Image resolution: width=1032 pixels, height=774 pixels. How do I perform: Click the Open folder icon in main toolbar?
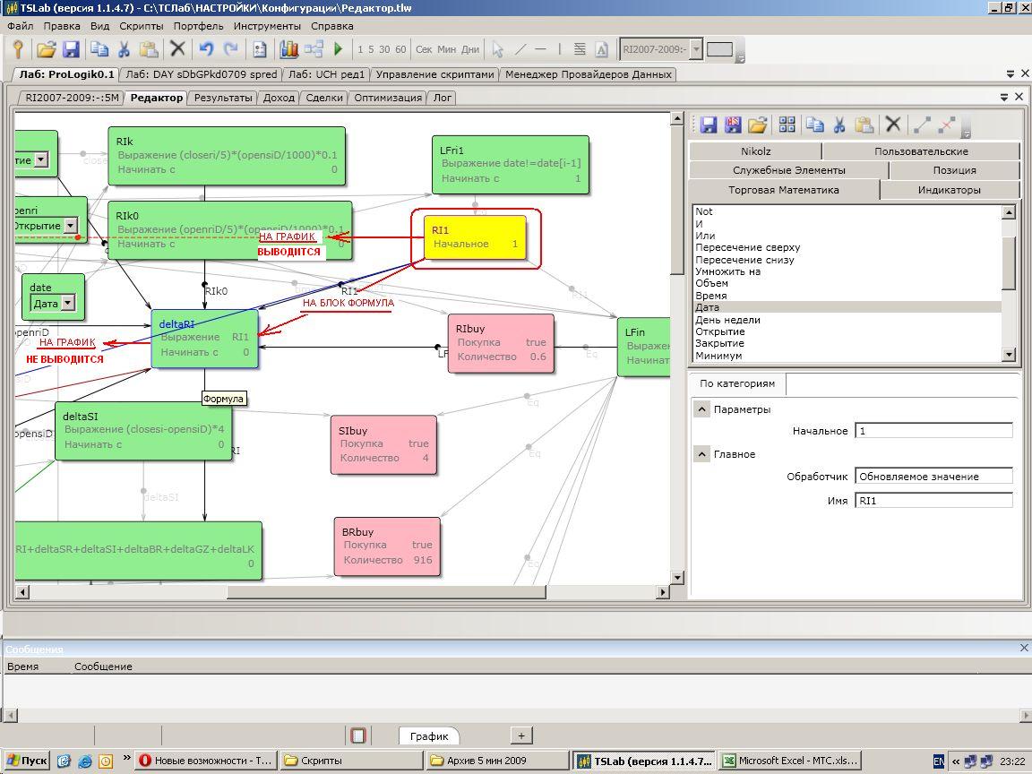pyautogui.click(x=46, y=49)
